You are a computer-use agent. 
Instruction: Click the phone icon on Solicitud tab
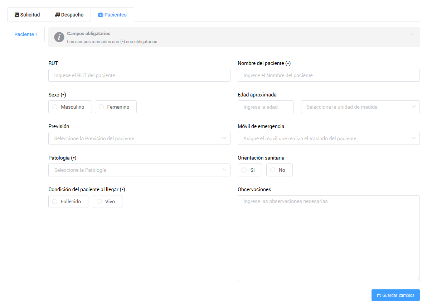pos(17,15)
